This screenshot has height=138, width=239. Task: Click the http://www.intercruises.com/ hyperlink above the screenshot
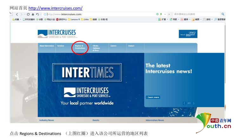click(56, 8)
